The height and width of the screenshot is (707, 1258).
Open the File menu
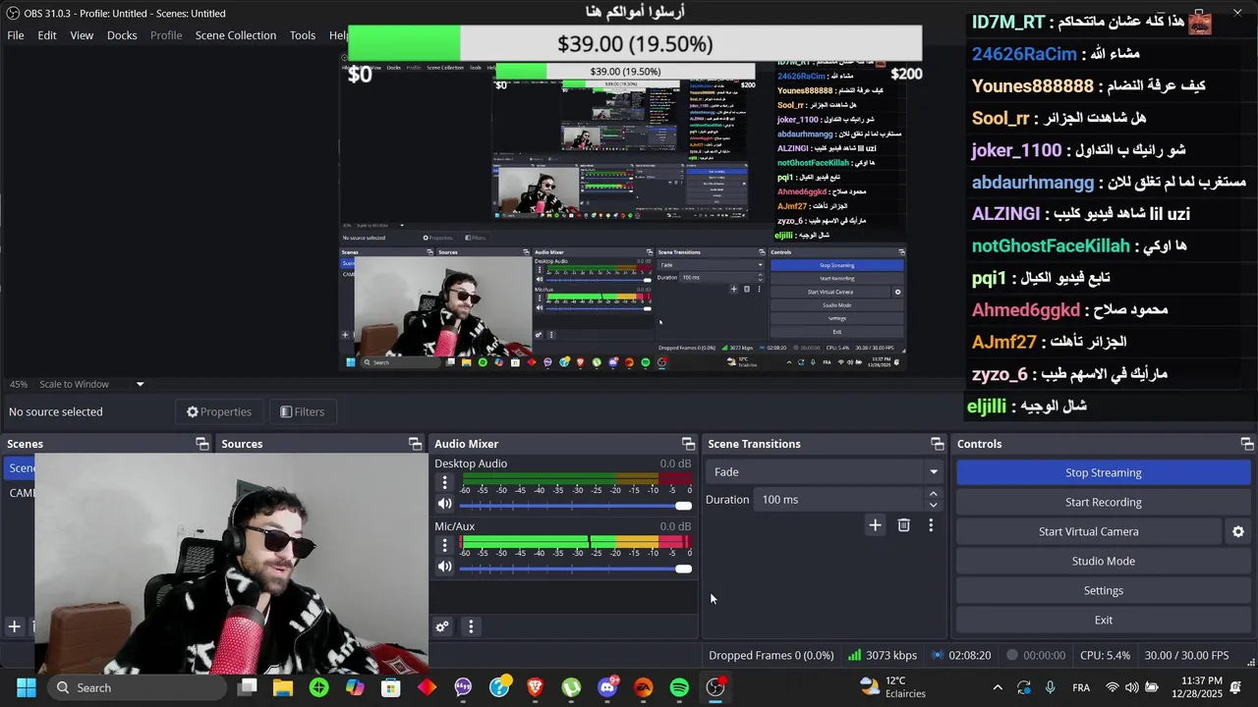click(16, 35)
